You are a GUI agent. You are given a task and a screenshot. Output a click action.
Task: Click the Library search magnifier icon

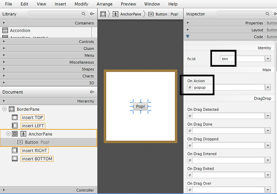coord(83,13)
